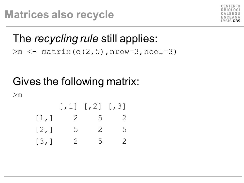
Task: Click 'nrow=3' in the code line
Action: [x=124, y=52]
